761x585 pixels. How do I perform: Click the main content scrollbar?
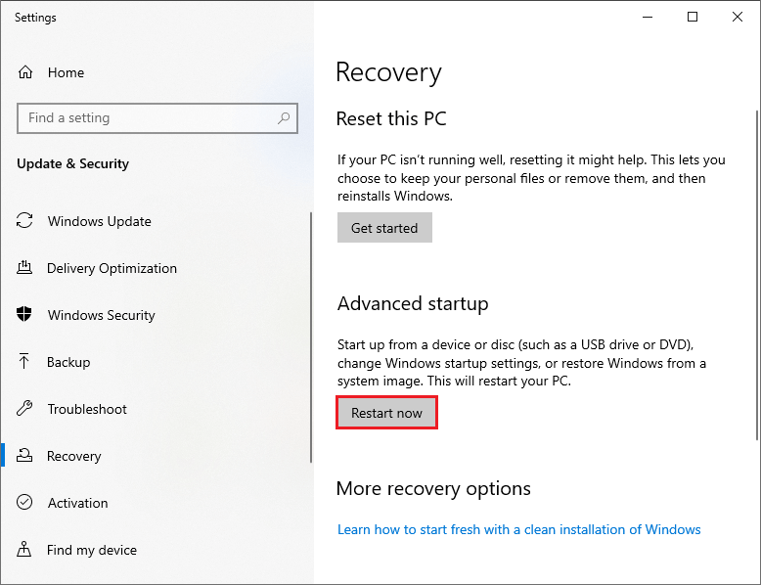[x=757, y=275]
